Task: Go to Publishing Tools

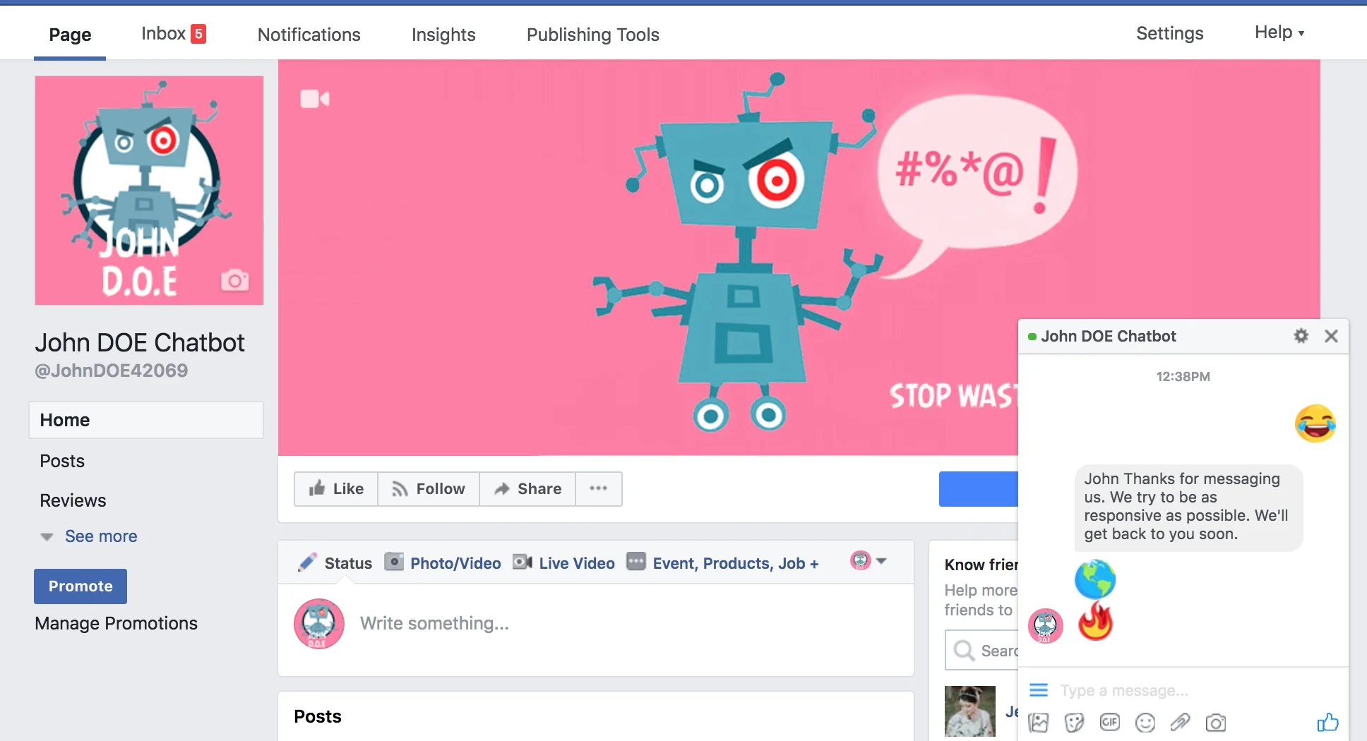Action: 592,35
